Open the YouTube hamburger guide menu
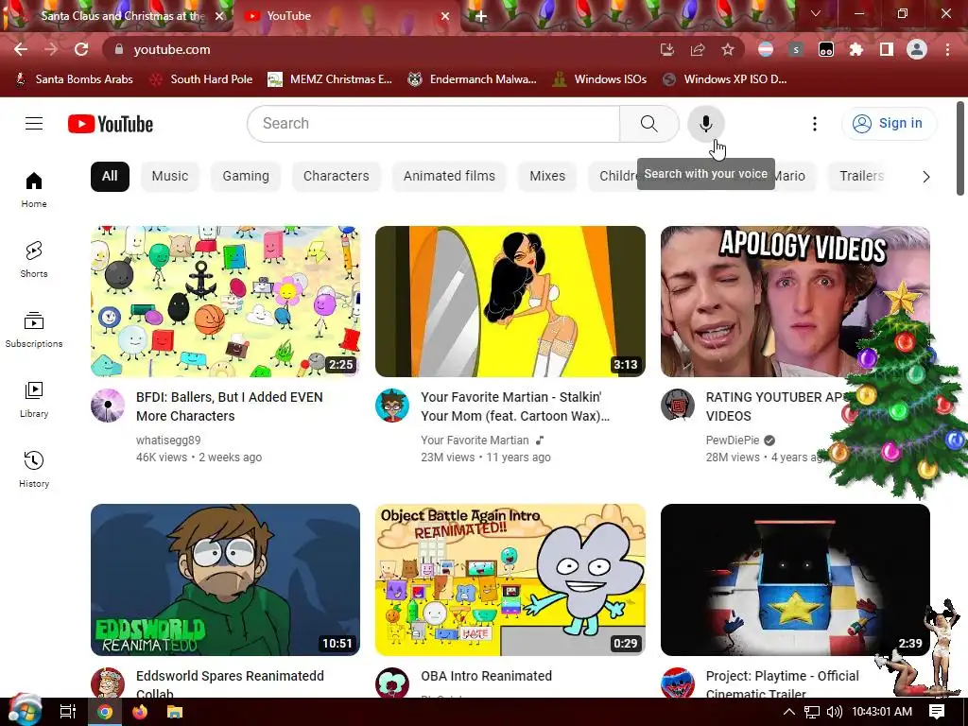This screenshot has height=726, width=968. coord(34,124)
